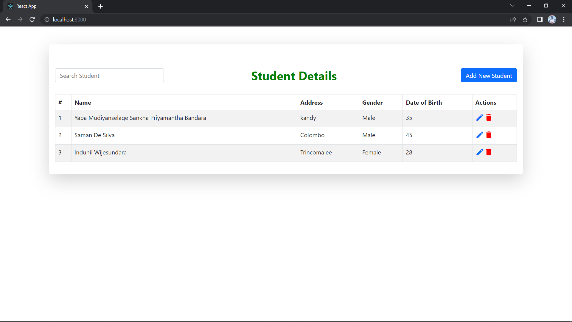Sort table by the Name column header

click(x=83, y=102)
